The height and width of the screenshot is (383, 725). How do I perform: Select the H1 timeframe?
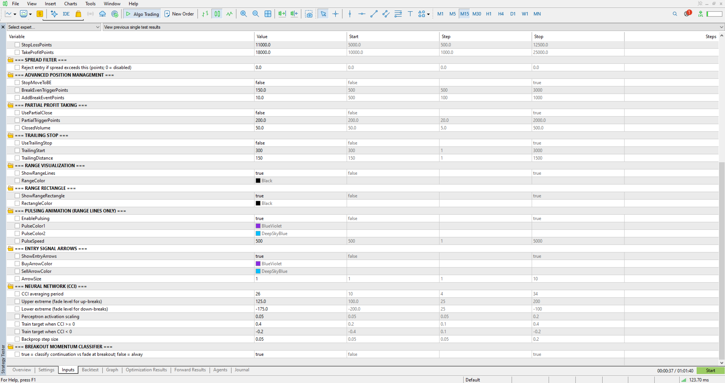[x=489, y=14]
